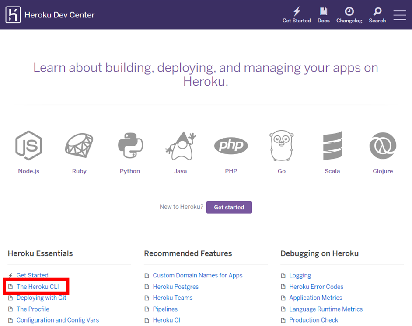
Task: Click document icon beside Deploying with Git
Action: (x=10, y=298)
